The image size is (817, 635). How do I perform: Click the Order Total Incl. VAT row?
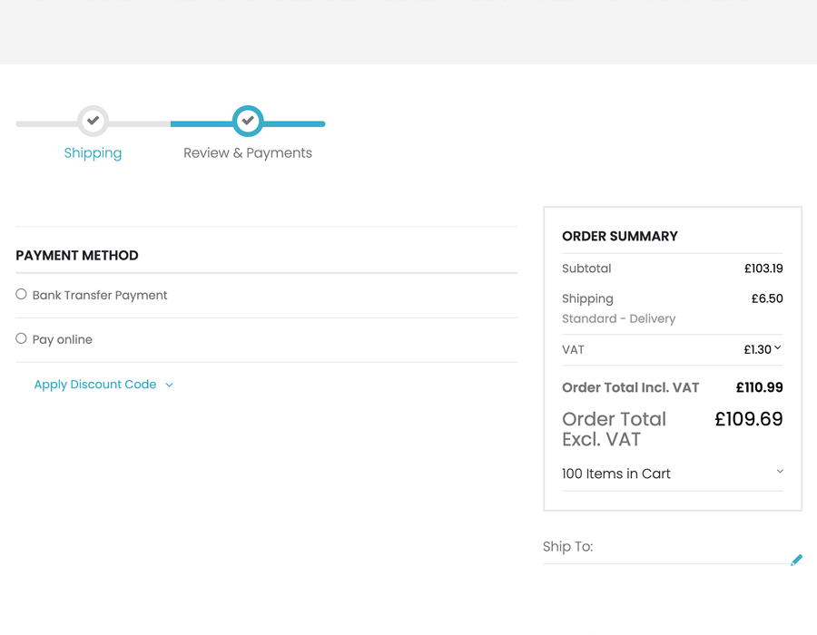(631, 387)
